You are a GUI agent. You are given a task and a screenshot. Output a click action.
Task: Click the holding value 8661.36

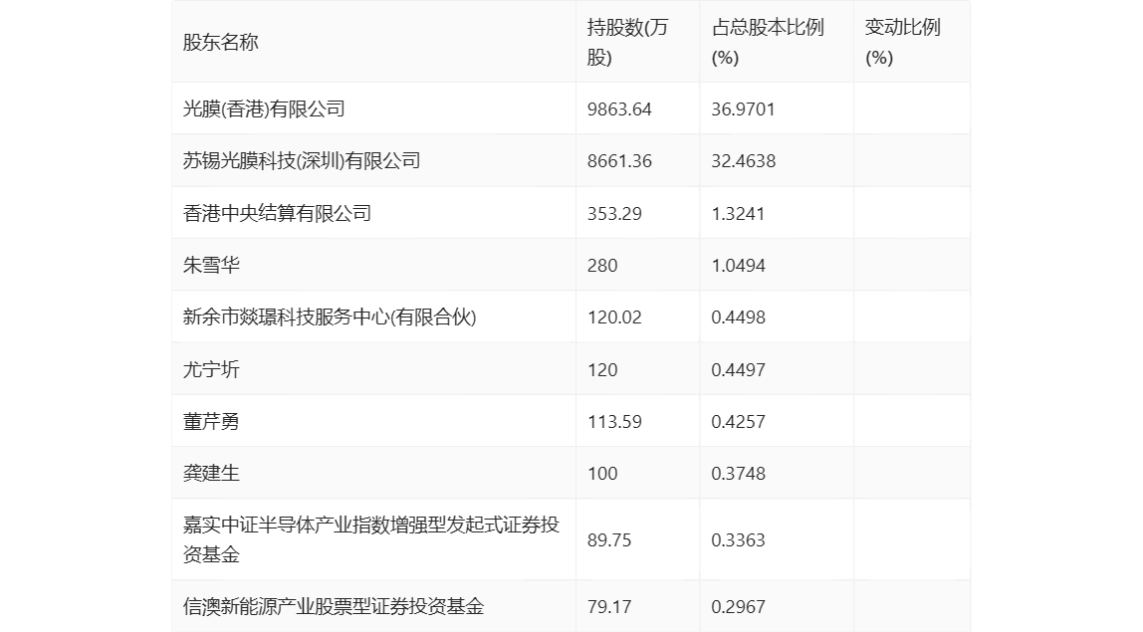[x=619, y=161]
